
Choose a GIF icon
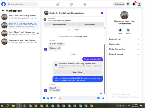(55, 98)
